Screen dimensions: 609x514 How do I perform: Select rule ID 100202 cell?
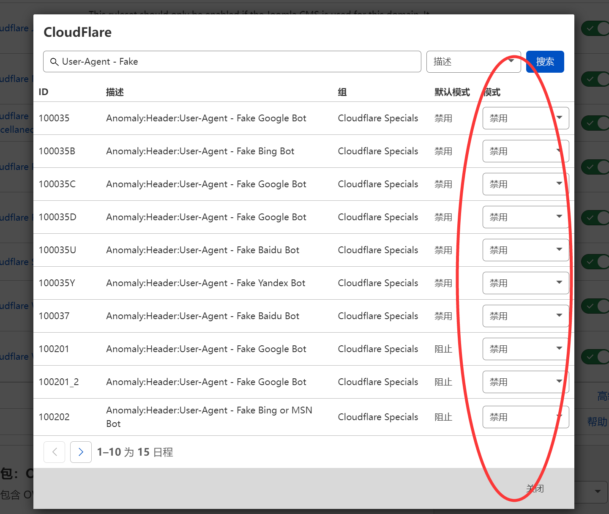click(x=54, y=417)
